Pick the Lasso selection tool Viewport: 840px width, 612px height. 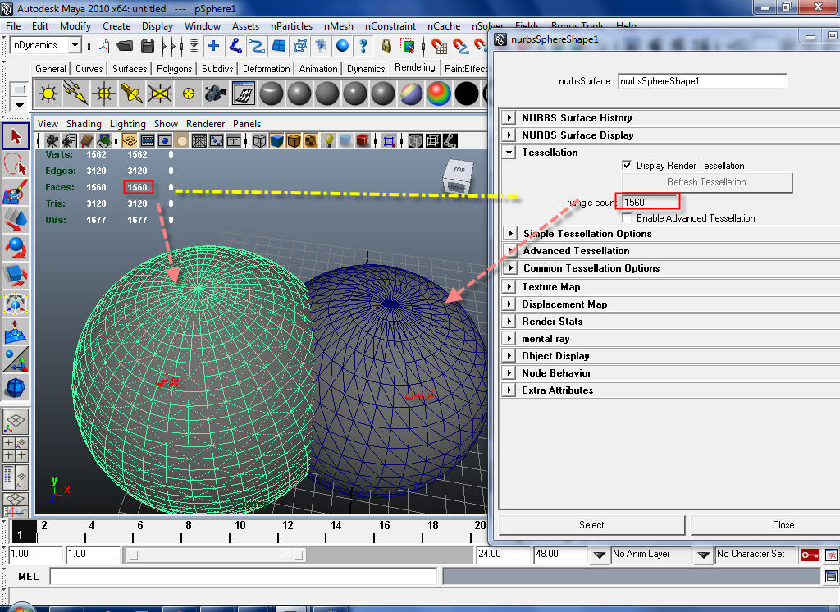[16, 164]
